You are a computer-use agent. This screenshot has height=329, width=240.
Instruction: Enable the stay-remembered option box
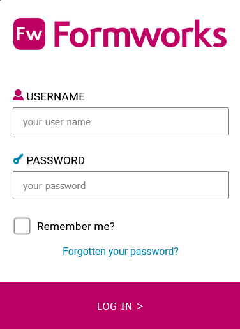[22, 226]
